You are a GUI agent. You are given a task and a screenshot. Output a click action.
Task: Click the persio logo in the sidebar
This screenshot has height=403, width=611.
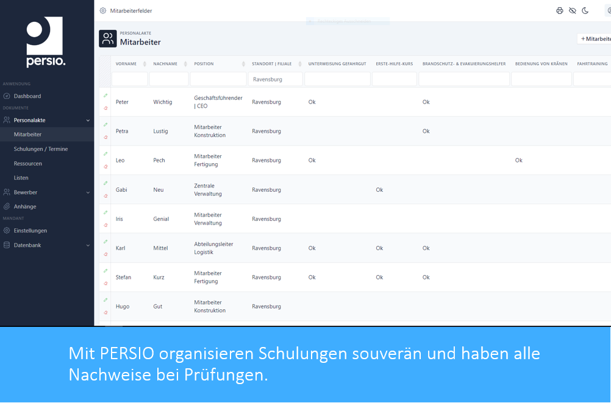pyautogui.click(x=45, y=41)
